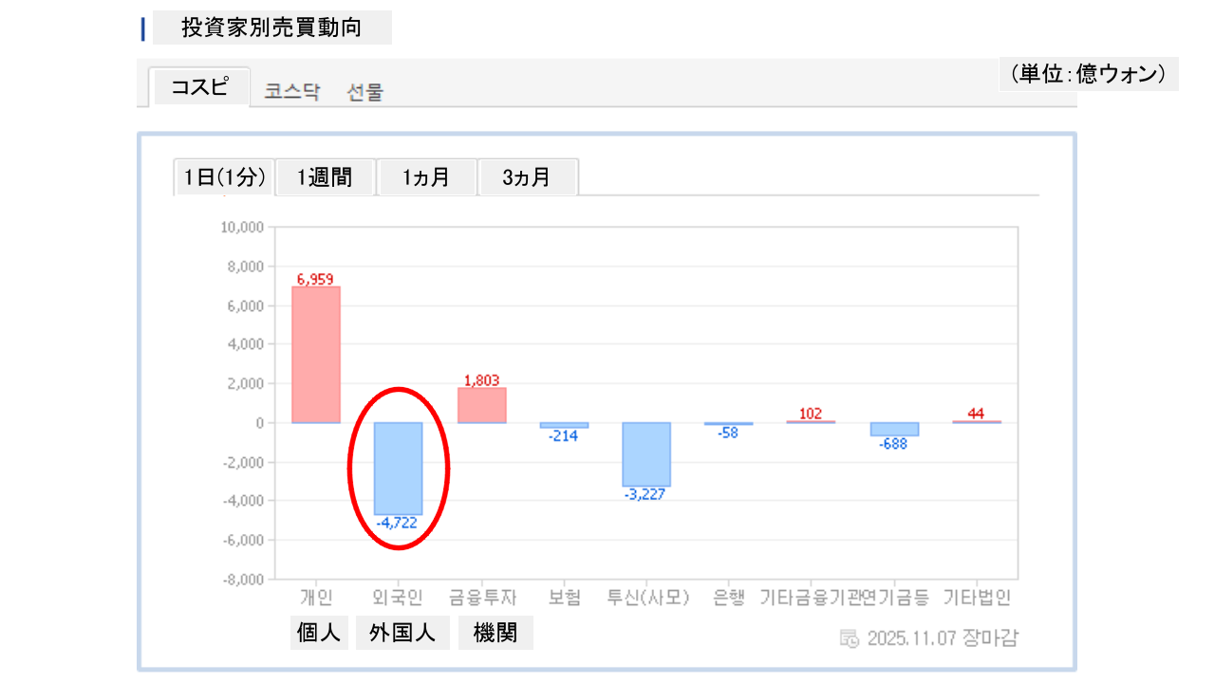Switch to the 1週間 period tab
Image resolution: width=1215 pixels, height=683 pixels.
(325, 177)
